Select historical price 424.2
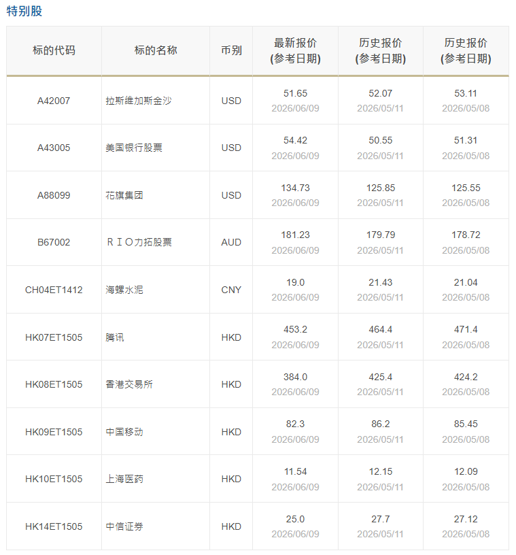The height and width of the screenshot is (555, 516). (x=466, y=377)
